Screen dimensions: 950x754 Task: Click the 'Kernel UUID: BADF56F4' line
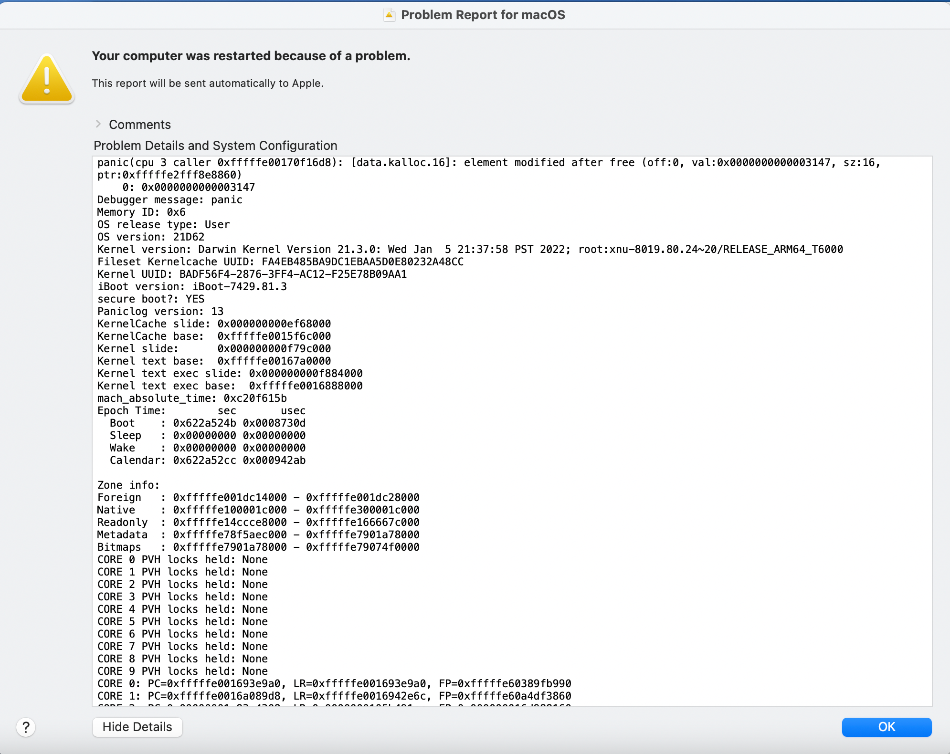pyautogui.click(x=252, y=274)
